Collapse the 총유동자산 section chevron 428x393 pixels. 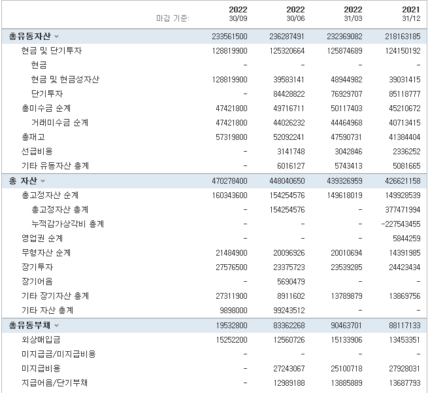[x=56, y=37]
